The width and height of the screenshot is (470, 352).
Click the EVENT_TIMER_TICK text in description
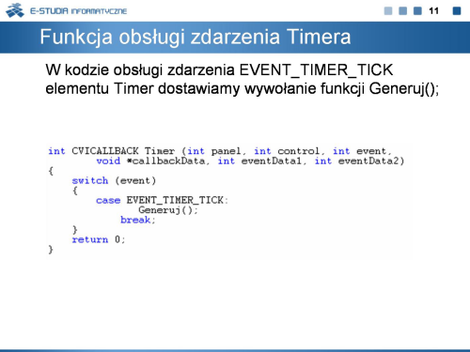pyautogui.click(x=316, y=69)
